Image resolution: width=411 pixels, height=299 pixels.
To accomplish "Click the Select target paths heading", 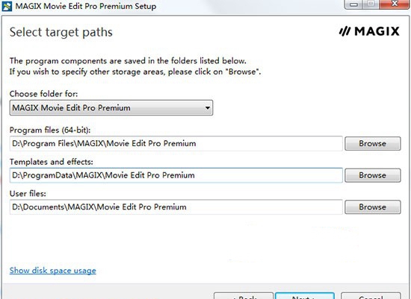I will click(x=61, y=32).
